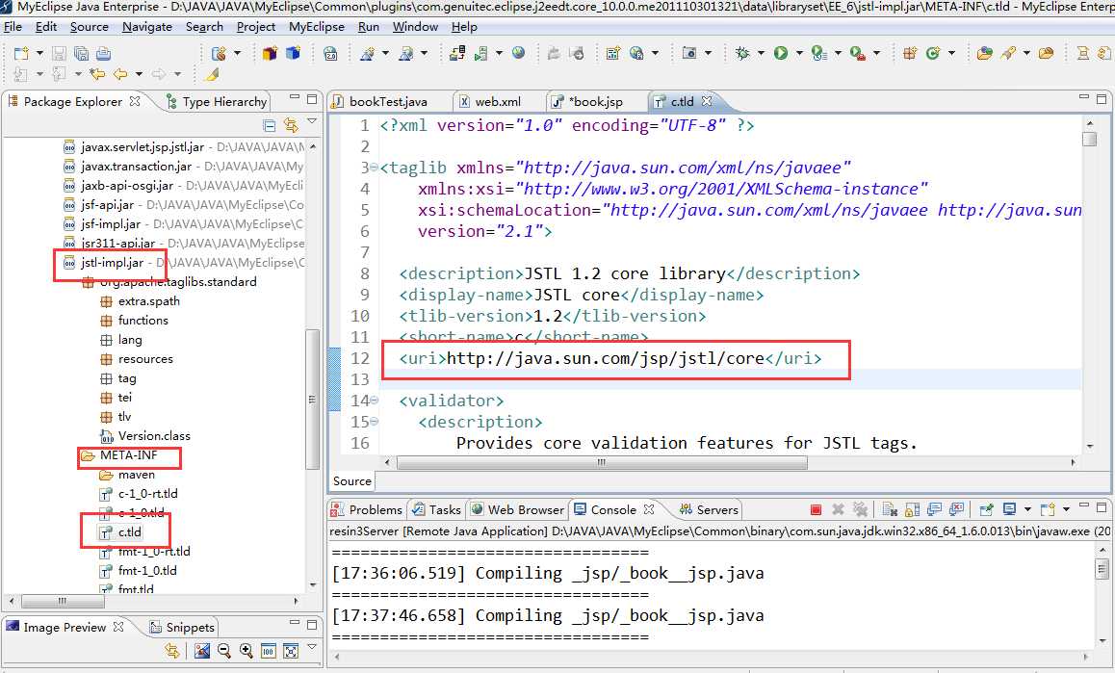The image size is (1115, 673).
Task: Open the Back history dropdown arrow
Action: tap(139, 73)
